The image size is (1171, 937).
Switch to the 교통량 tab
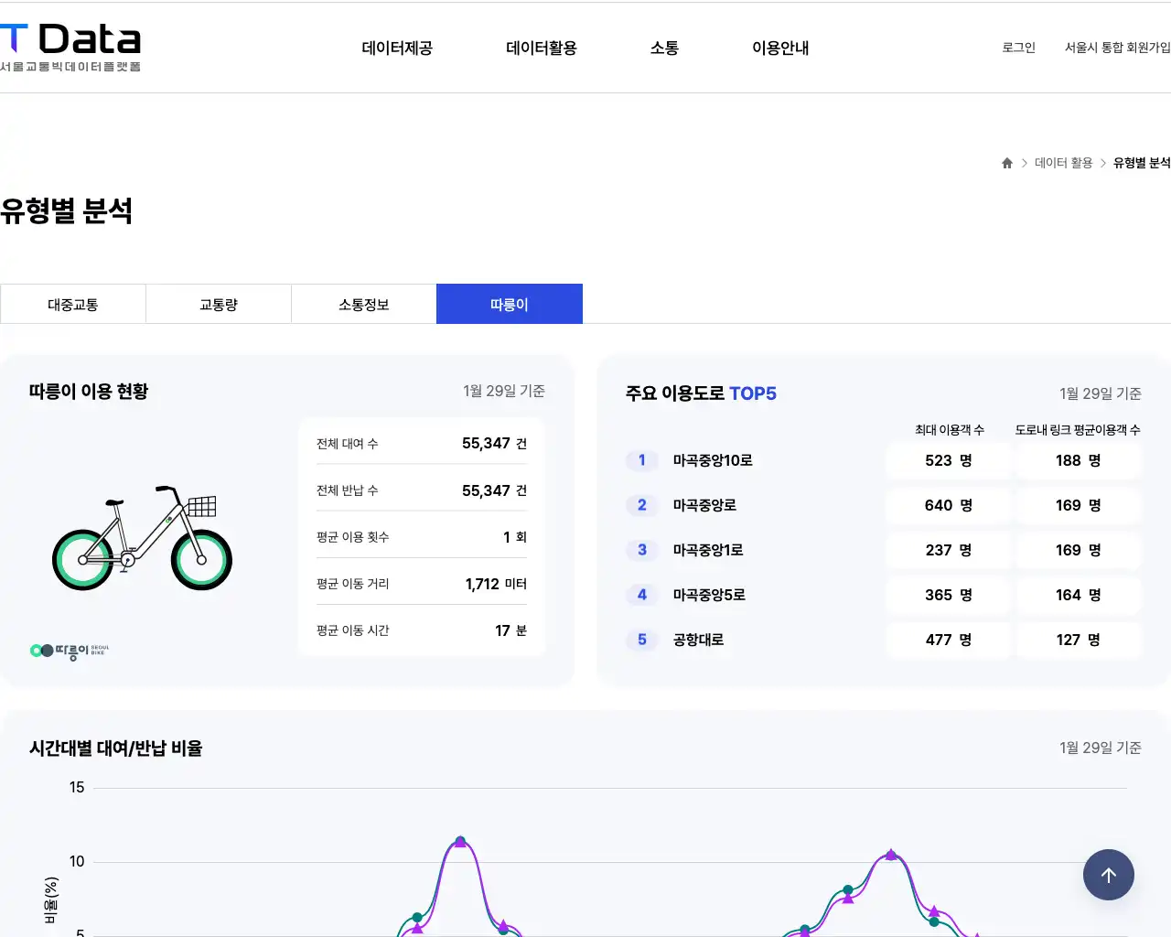[218, 304]
